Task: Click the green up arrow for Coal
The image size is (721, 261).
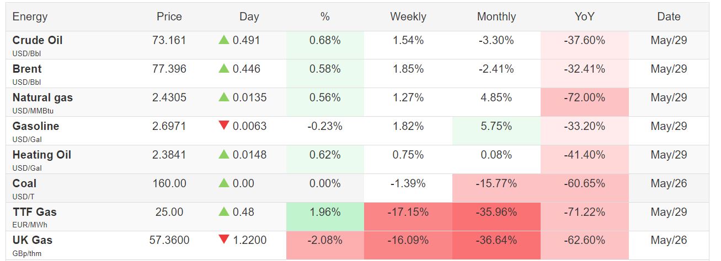Action: click(x=223, y=183)
